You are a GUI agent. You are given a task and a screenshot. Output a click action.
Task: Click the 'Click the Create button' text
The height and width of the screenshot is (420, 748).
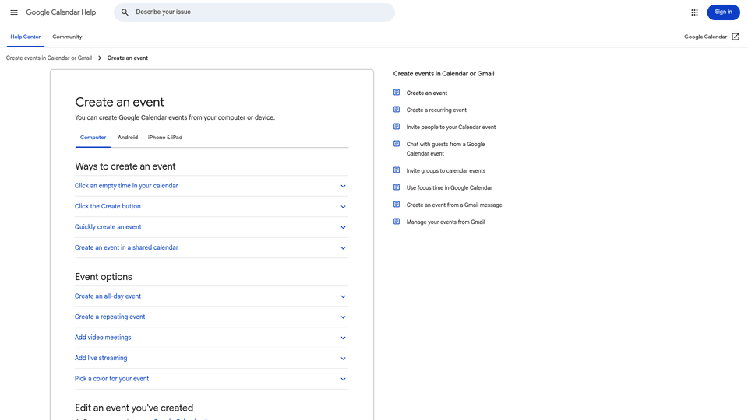[108, 206]
